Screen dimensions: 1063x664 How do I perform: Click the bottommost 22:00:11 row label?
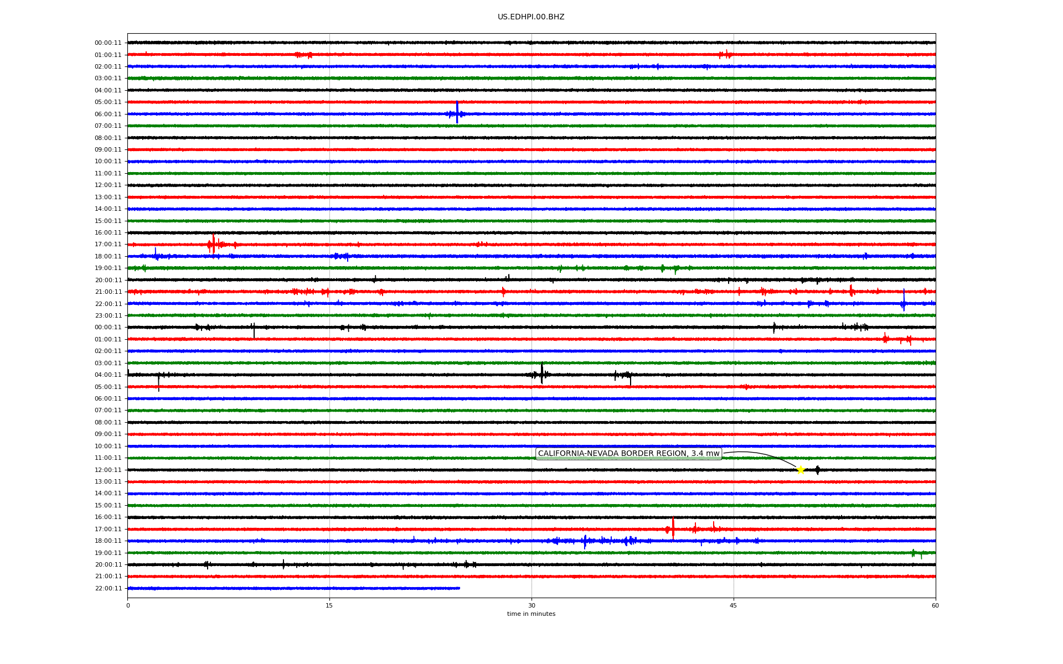pyautogui.click(x=108, y=588)
